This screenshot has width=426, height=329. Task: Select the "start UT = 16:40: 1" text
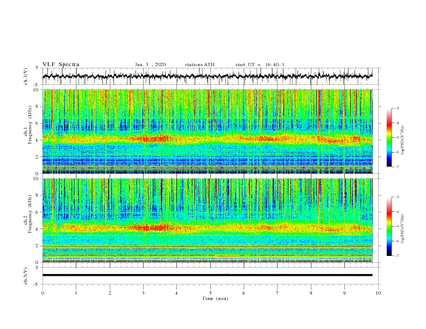[260, 65]
